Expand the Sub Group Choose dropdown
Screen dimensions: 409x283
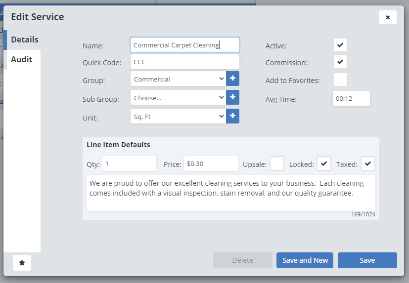coord(179,97)
